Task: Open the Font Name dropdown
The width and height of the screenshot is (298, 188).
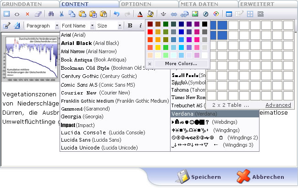Action: pos(77,26)
